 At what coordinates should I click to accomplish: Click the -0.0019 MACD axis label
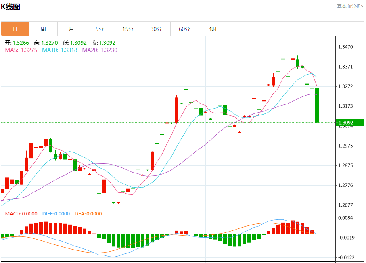[x=346, y=238]
